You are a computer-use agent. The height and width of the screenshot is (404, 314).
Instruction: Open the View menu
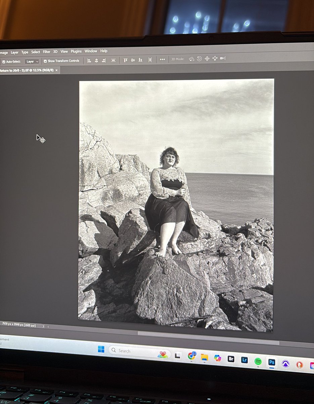(x=64, y=52)
